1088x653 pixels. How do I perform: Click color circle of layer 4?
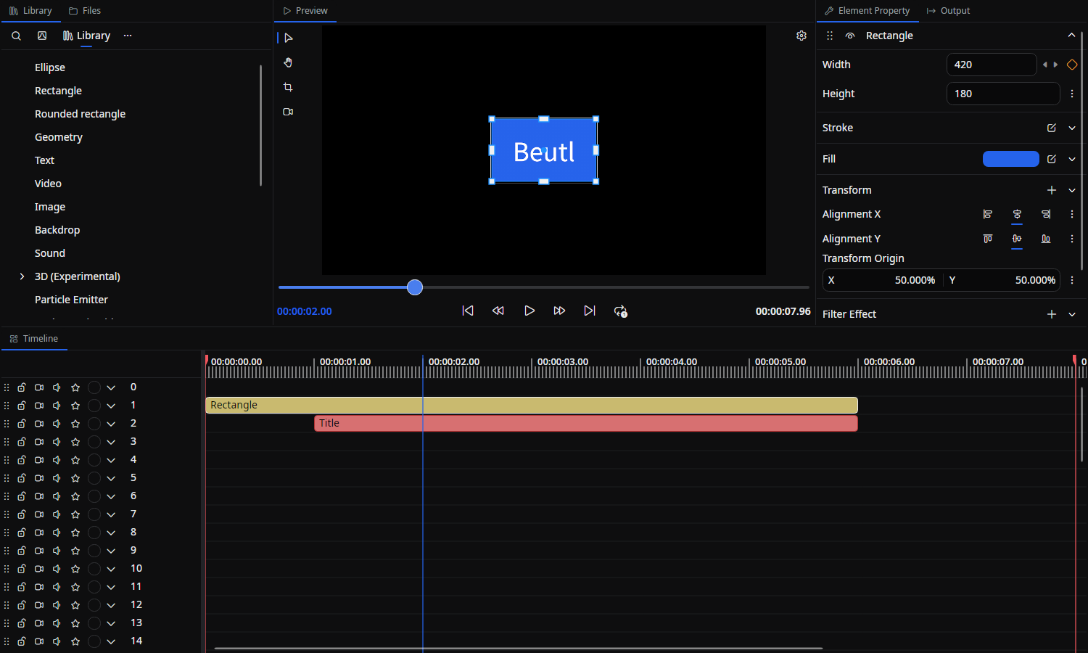(94, 460)
